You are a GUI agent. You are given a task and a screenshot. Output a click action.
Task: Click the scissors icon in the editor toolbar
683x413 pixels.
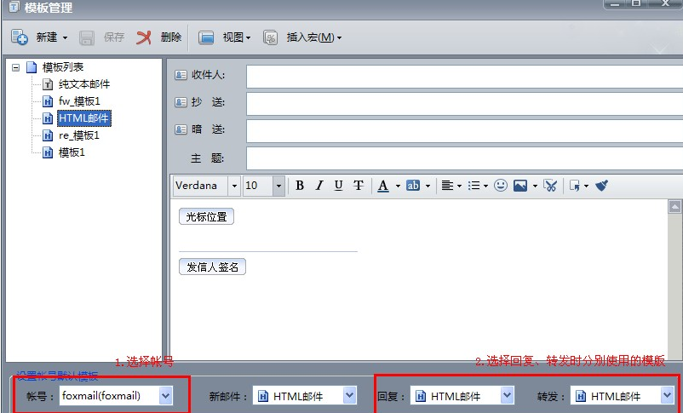tap(550, 186)
